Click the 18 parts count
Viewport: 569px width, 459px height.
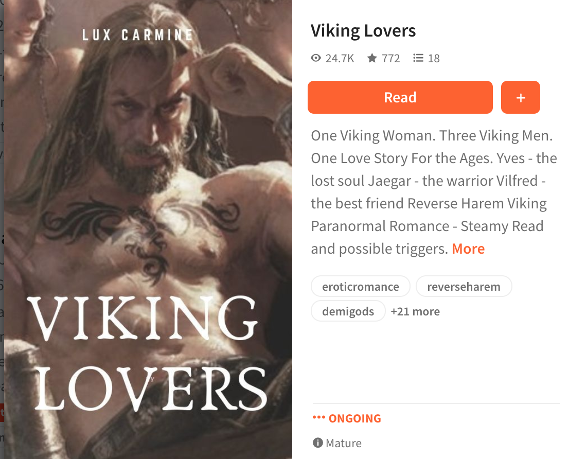434,59
